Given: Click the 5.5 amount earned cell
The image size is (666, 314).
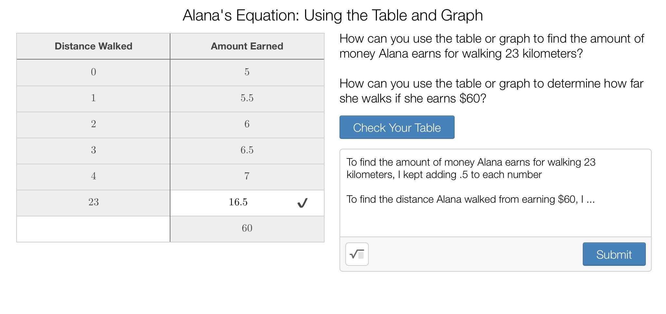Looking at the screenshot, I should point(247,98).
